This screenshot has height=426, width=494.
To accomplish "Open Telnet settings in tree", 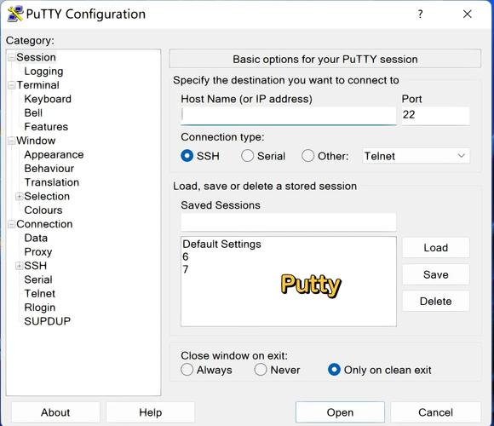I will click(x=40, y=293).
